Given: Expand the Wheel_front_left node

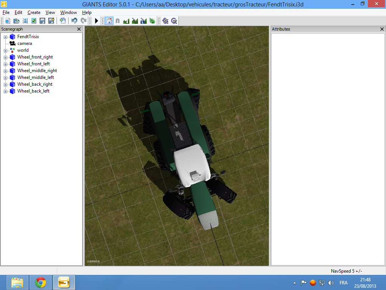Looking at the screenshot, I should tap(5, 64).
